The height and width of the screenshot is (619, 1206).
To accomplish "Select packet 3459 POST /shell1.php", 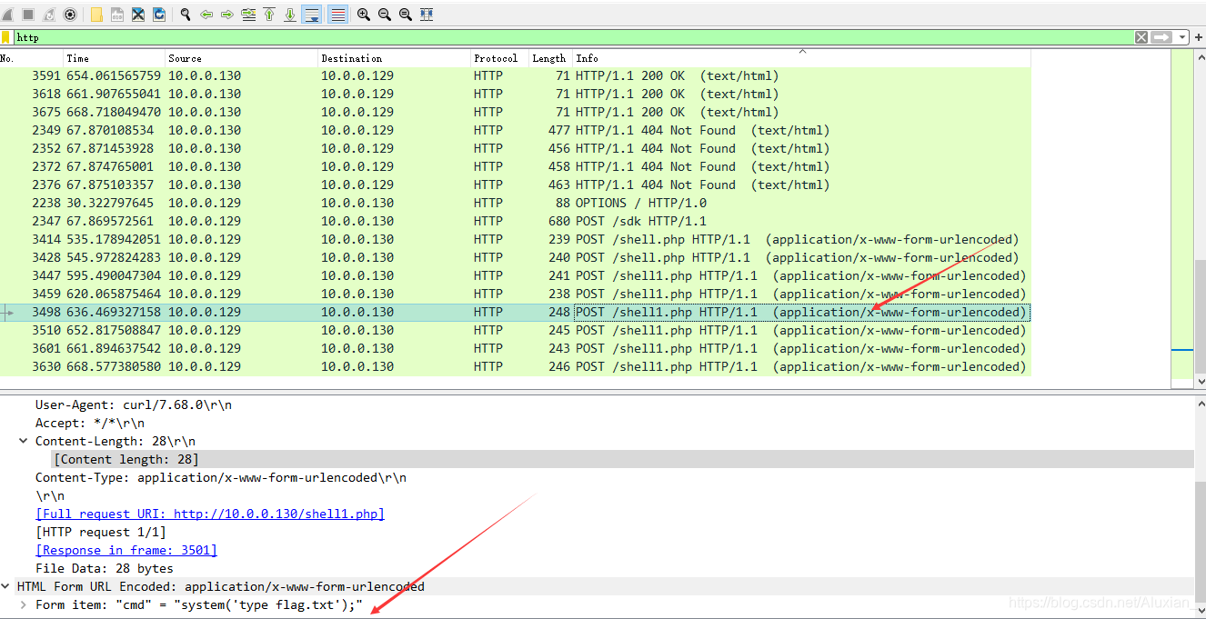I will coord(515,294).
